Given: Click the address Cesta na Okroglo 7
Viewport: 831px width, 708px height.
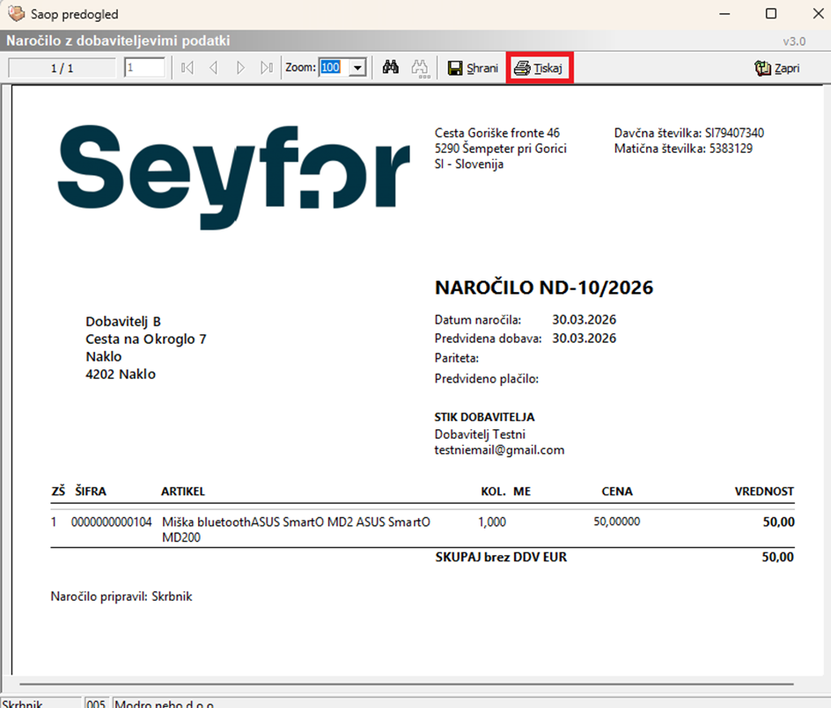Looking at the screenshot, I should 146,339.
